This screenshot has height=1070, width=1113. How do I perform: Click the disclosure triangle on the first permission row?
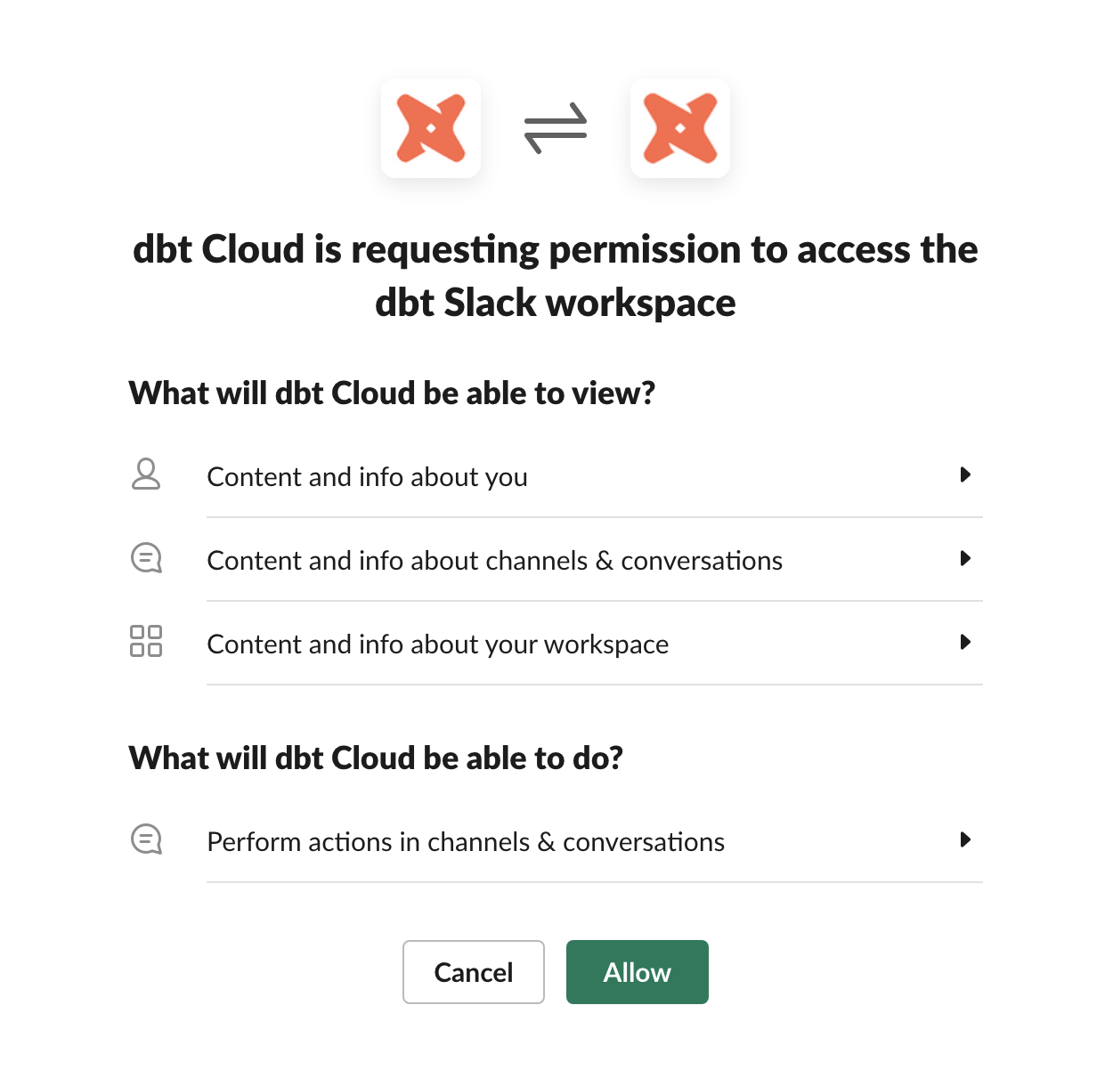coord(966,475)
